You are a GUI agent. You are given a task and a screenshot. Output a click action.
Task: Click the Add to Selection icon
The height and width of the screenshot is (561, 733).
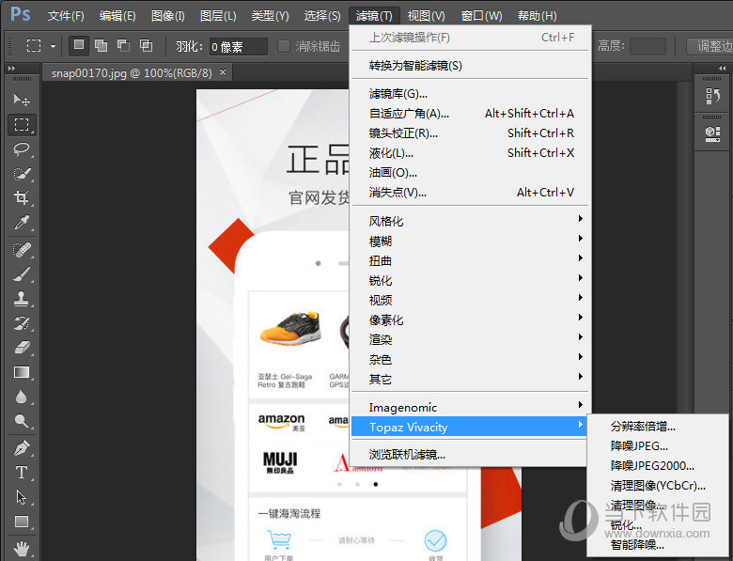point(101,45)
